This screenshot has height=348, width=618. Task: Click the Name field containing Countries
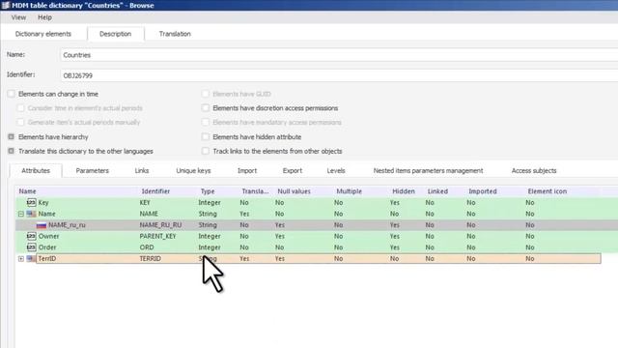[339, 55]
